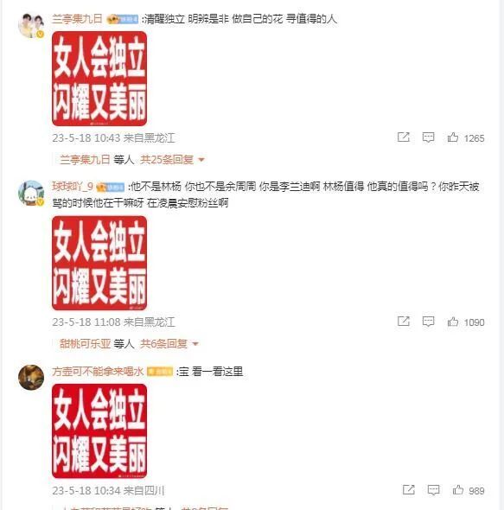504x510 pixels.
Task: View third red 女人会独立 image
Action: tap(99, 431)
